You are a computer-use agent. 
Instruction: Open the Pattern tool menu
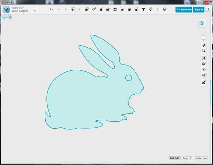point(115,9)
